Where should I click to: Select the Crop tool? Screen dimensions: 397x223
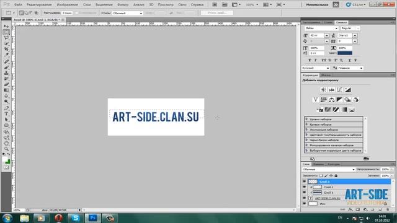pyautogui.click(x=6, y=49)
